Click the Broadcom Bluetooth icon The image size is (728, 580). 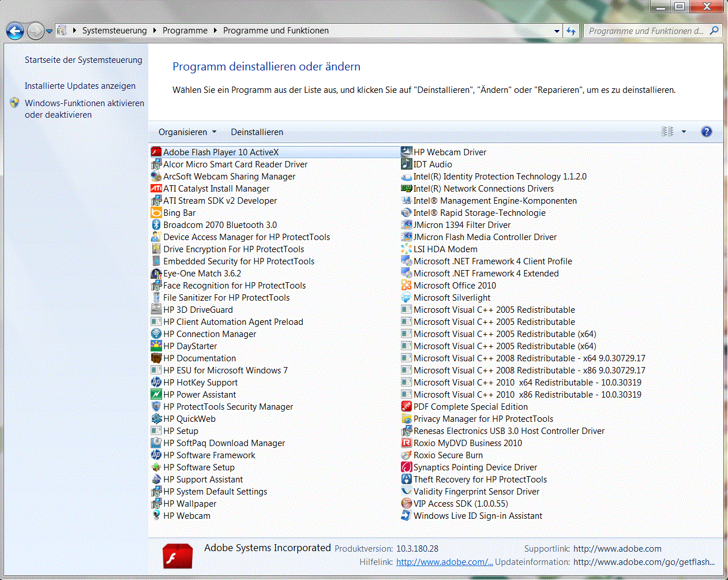click(156, 225)
